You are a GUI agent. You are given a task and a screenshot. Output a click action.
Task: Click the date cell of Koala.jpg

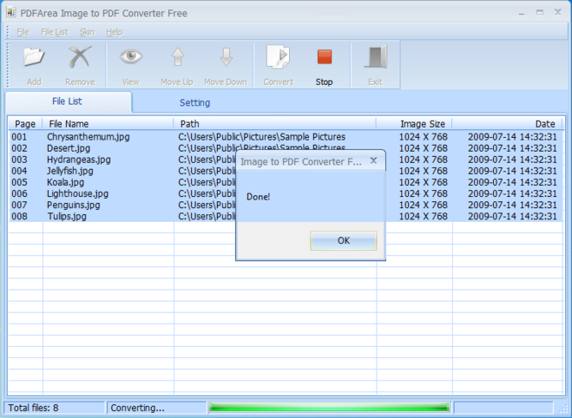tap(512, 182)
